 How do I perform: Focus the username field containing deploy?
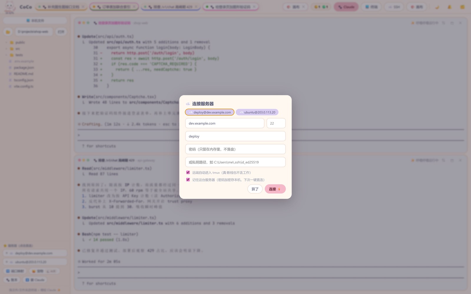point(235,136)
